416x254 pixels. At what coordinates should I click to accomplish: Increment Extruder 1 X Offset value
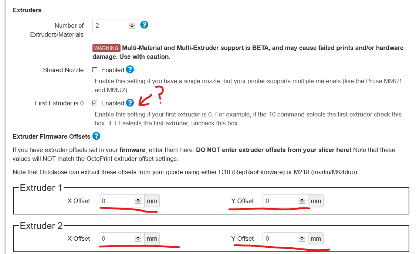tap(138, 199)
